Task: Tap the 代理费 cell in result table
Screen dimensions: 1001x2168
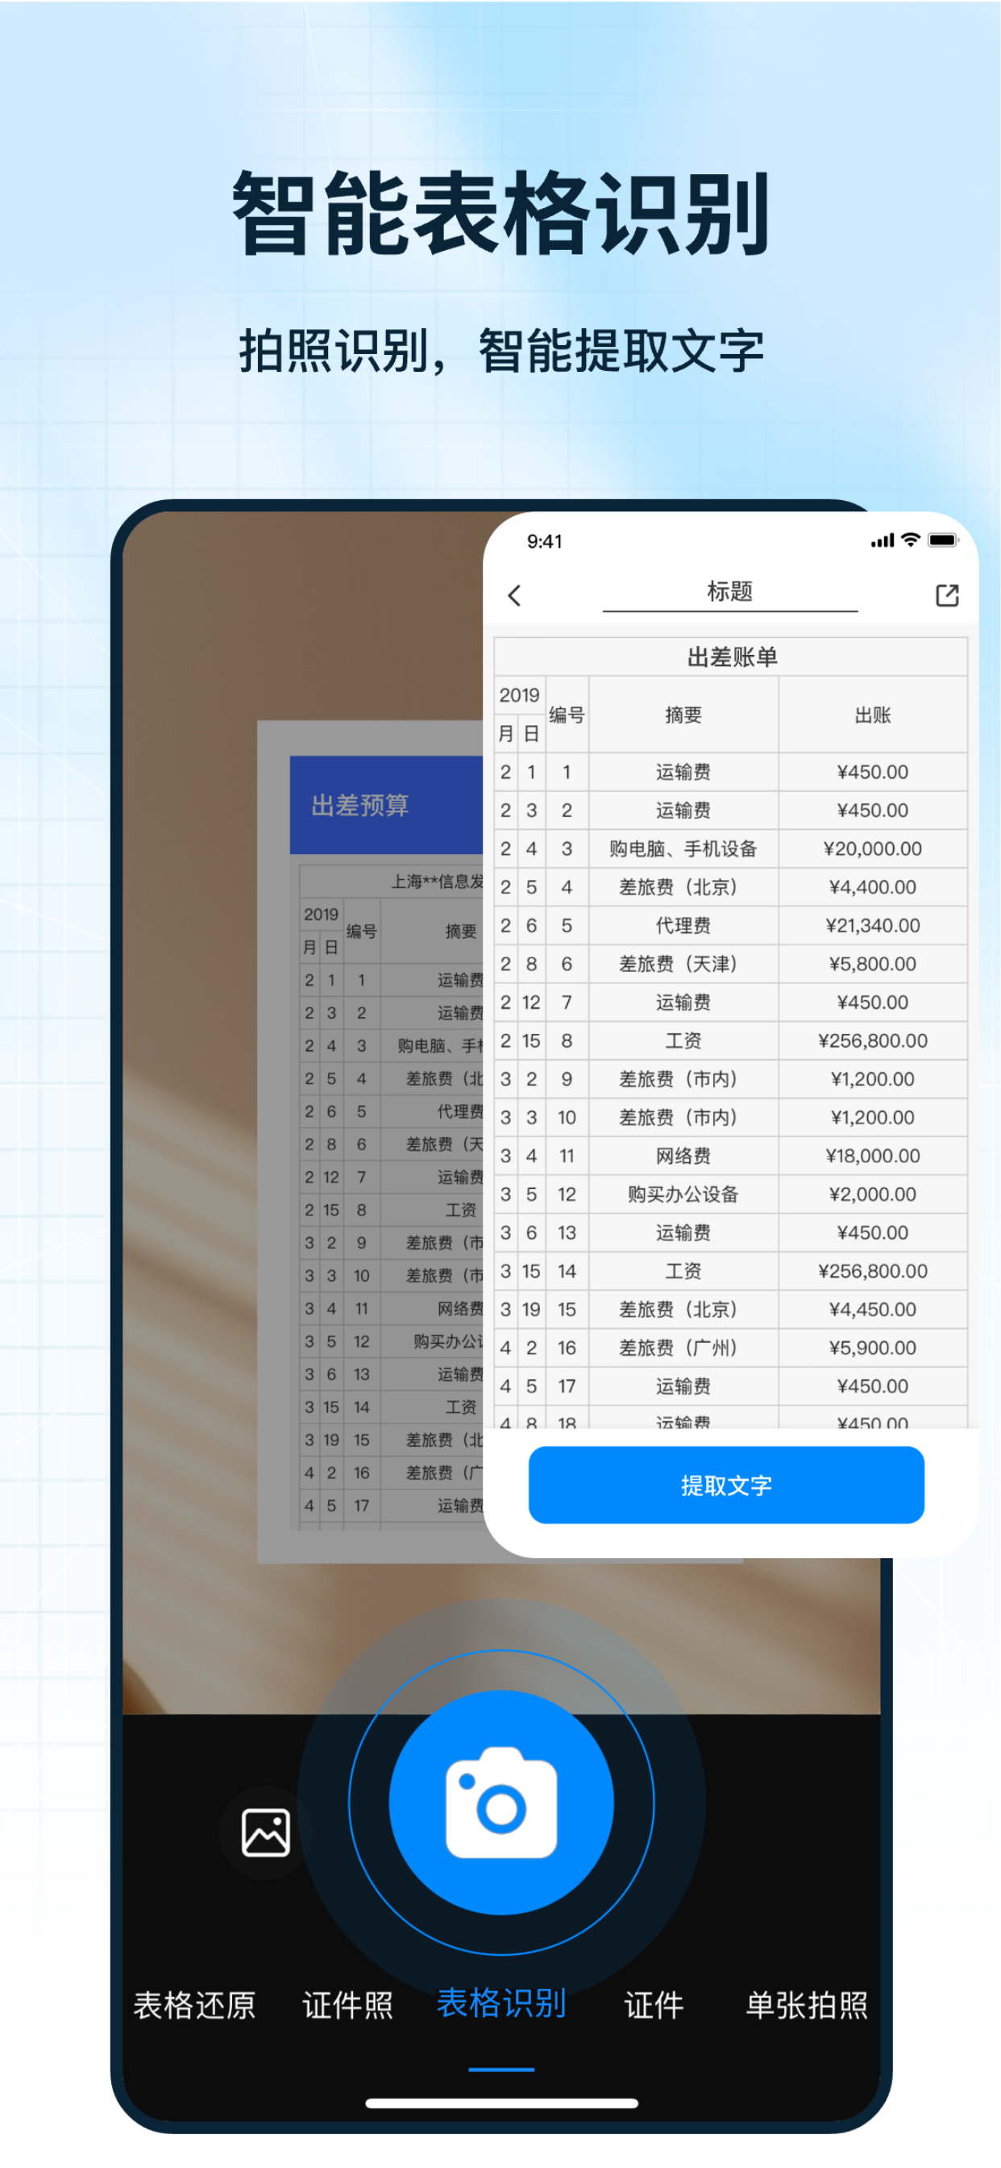Action: (683, 925)
